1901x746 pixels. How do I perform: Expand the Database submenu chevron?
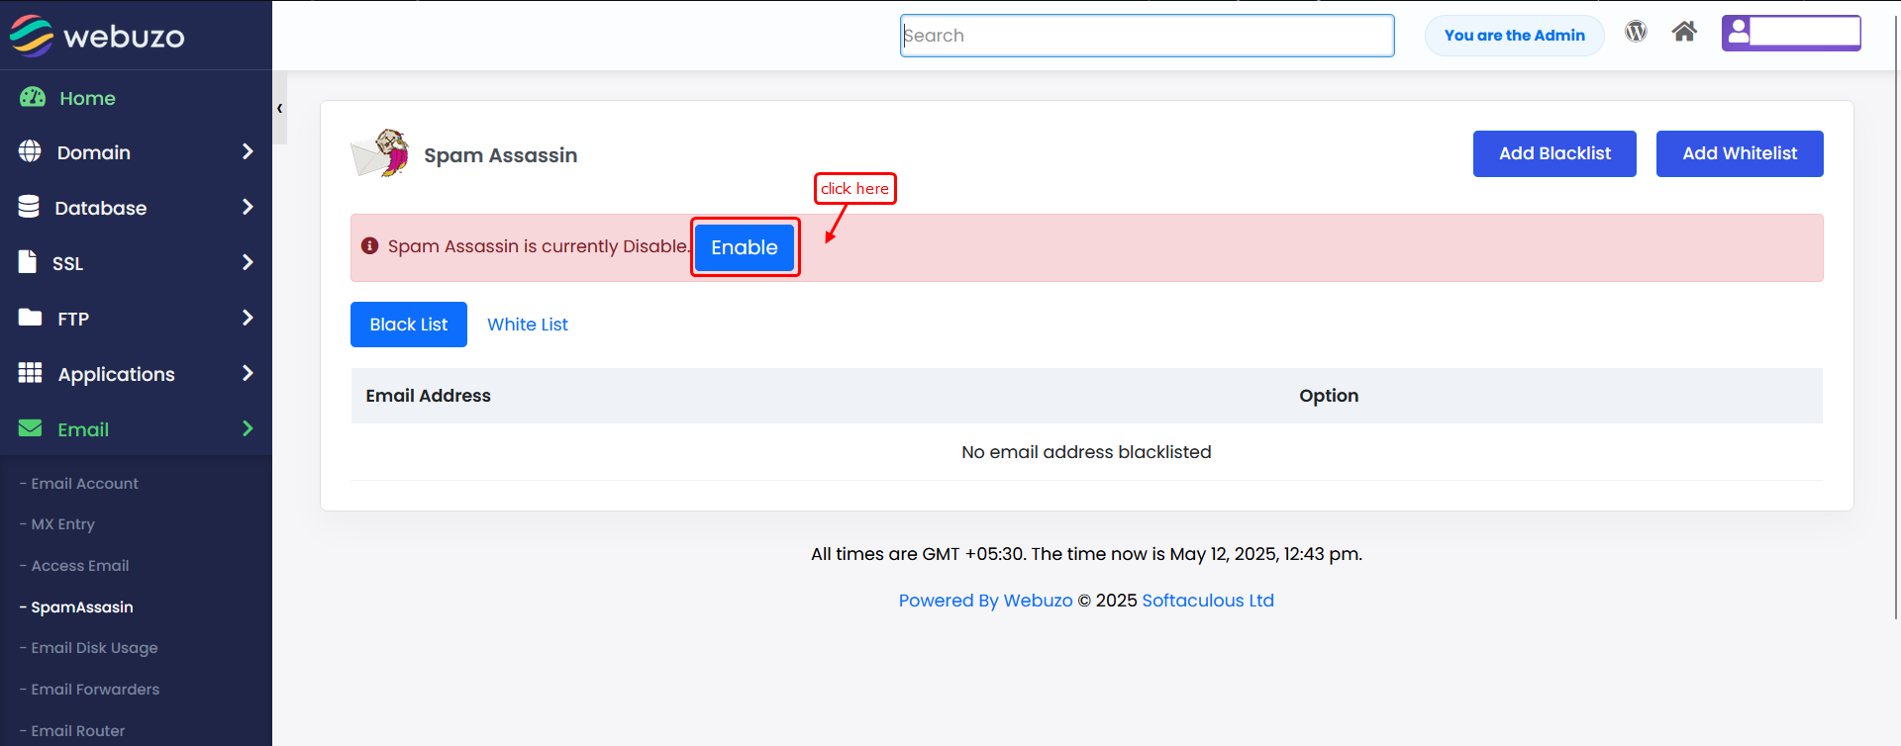click(248, 207)
